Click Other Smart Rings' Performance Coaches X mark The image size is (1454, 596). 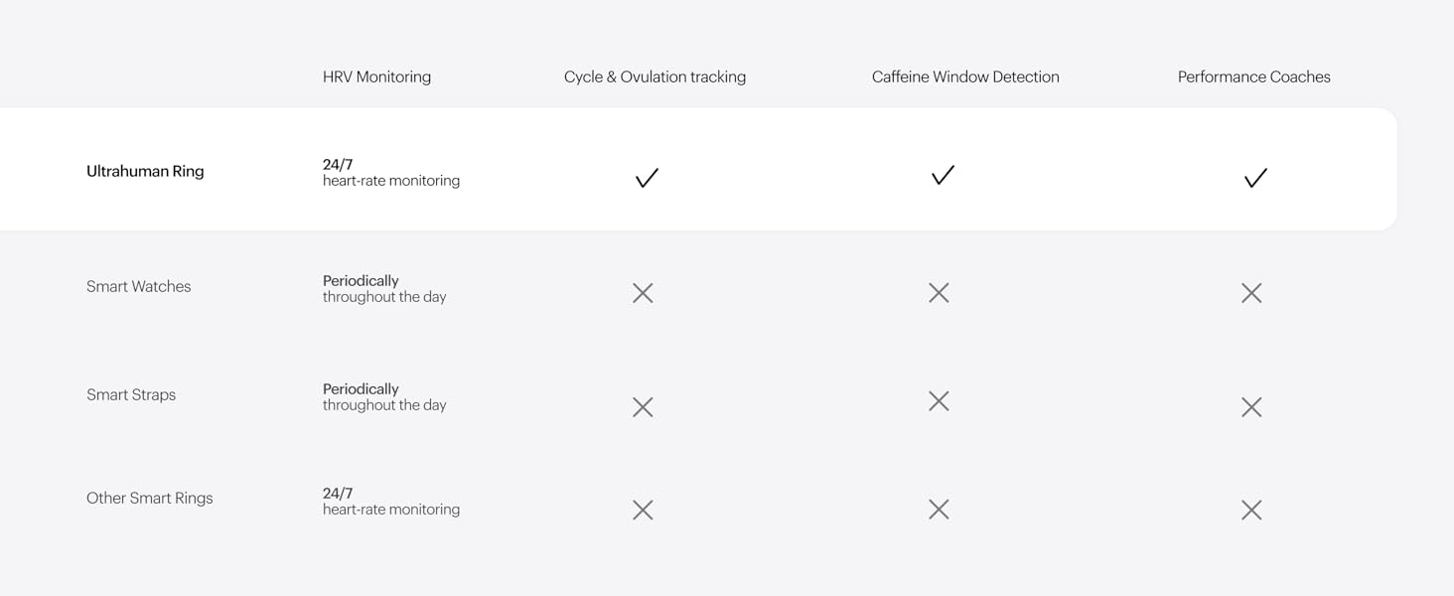[x=1251, y=510]
